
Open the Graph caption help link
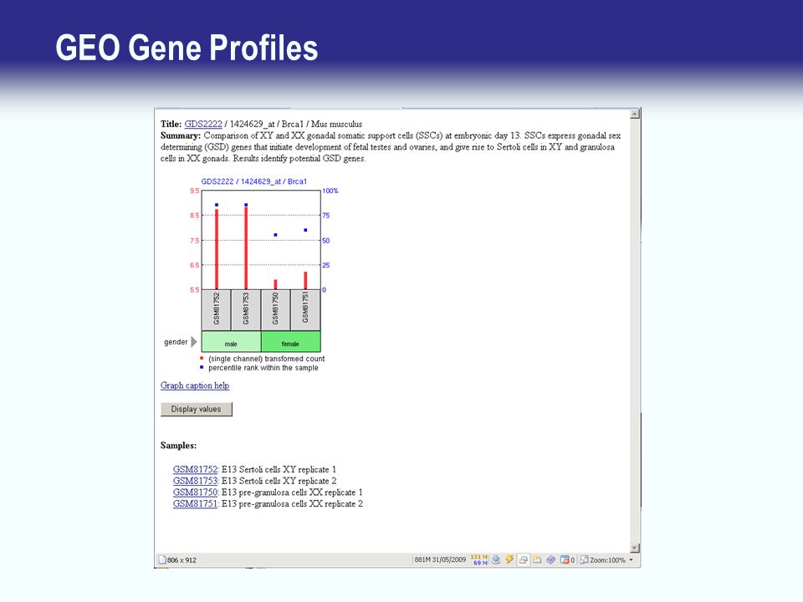195,385
